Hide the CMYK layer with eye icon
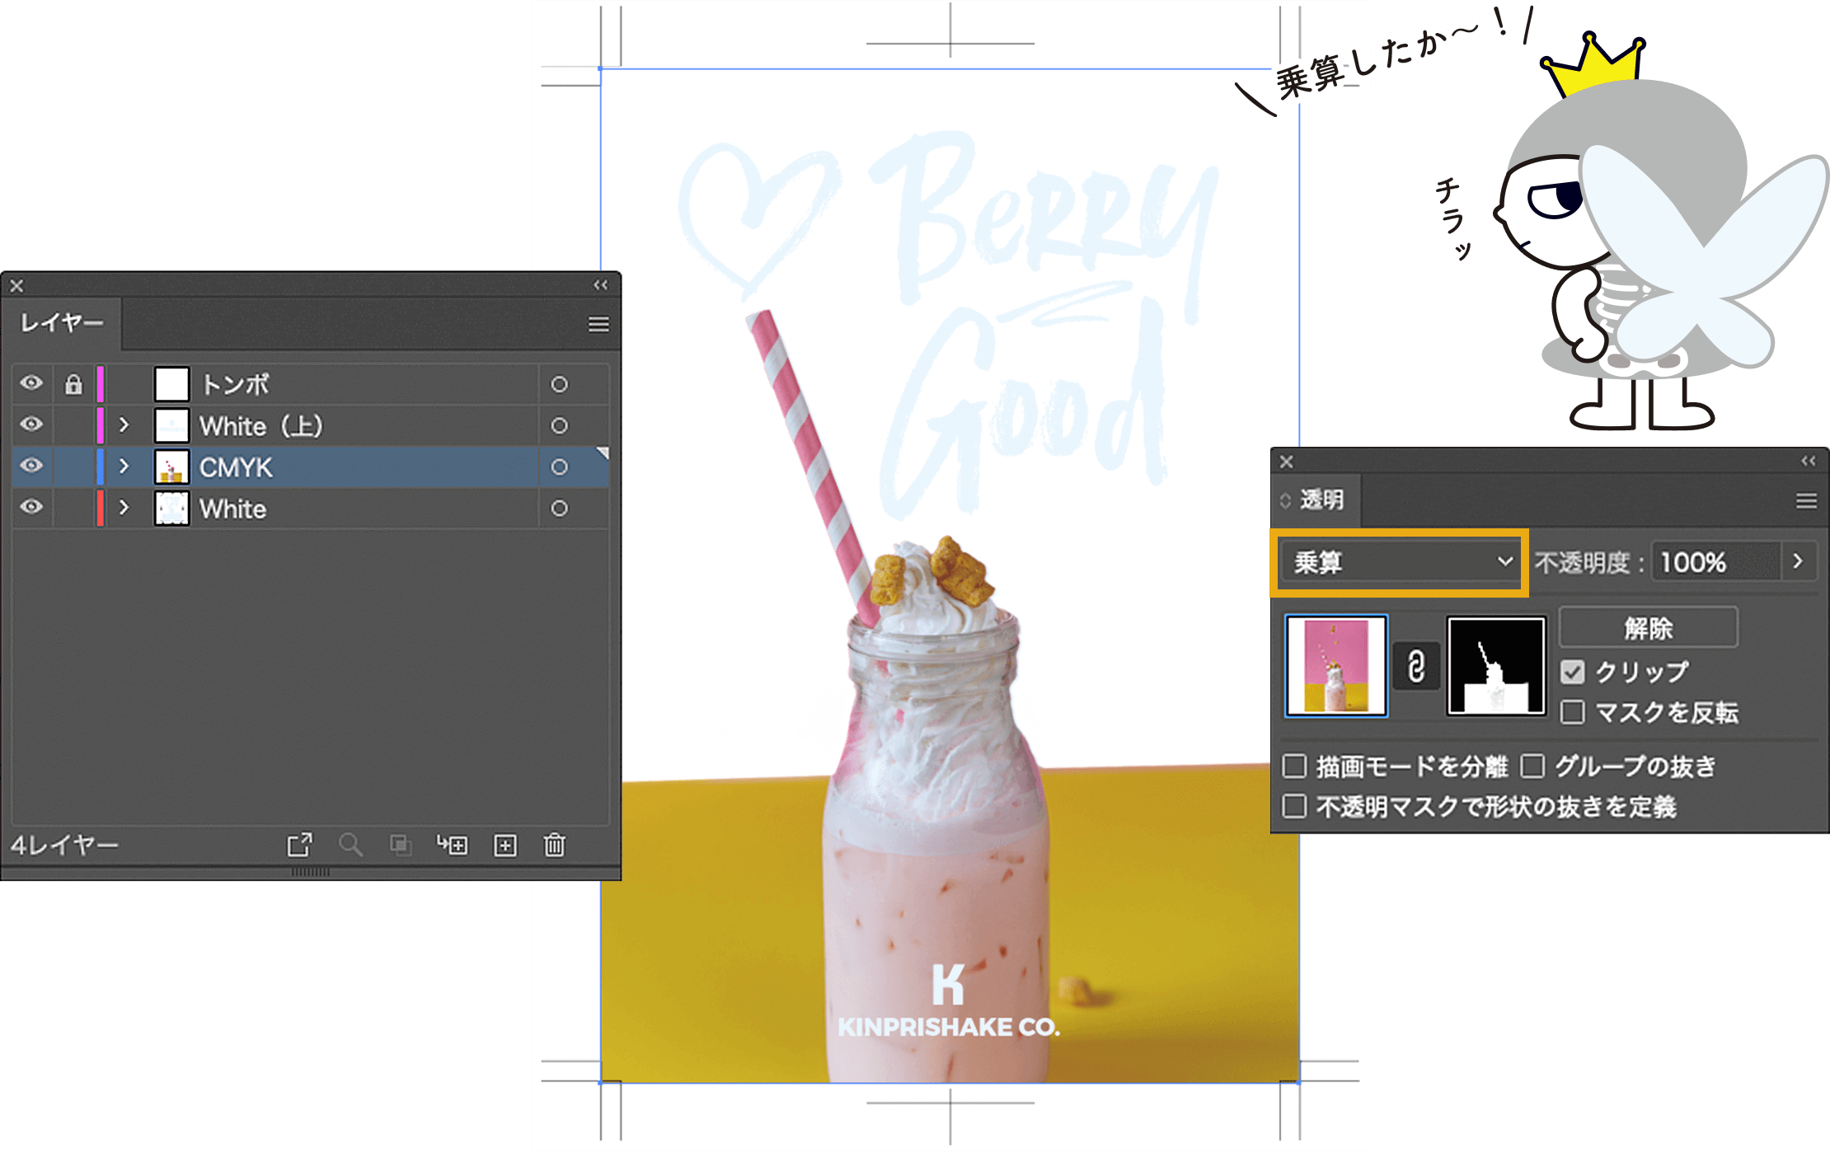The image size is (1830, 1154). pos(31,466)
